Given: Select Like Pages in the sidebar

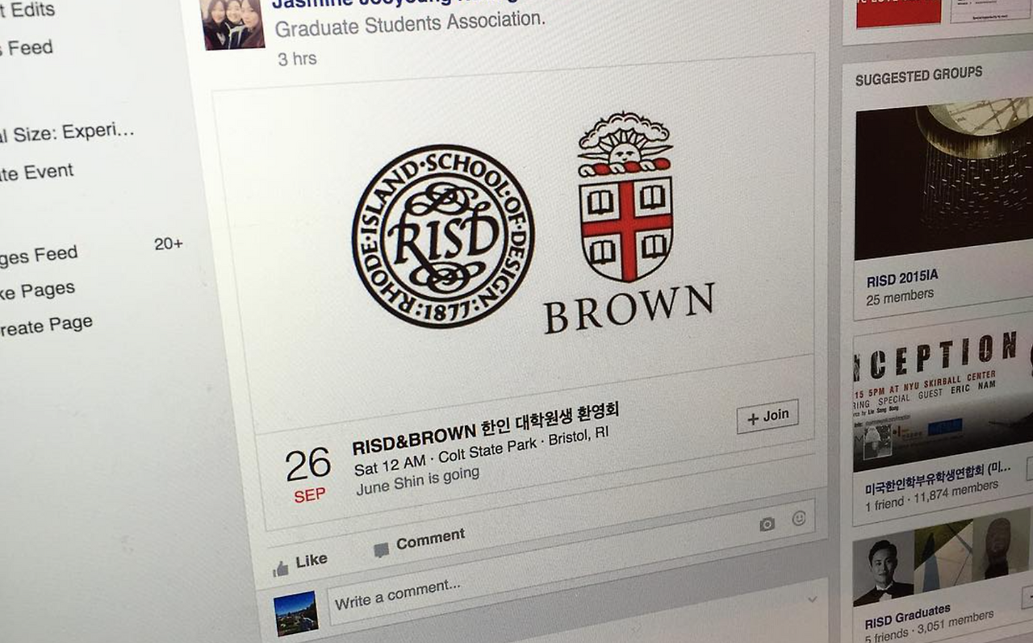Looking at the screenshot, I should 38,291.
